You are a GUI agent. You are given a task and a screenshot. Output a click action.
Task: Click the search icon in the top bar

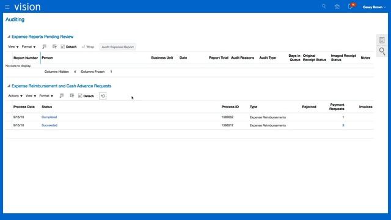click(x=324, y=7)
